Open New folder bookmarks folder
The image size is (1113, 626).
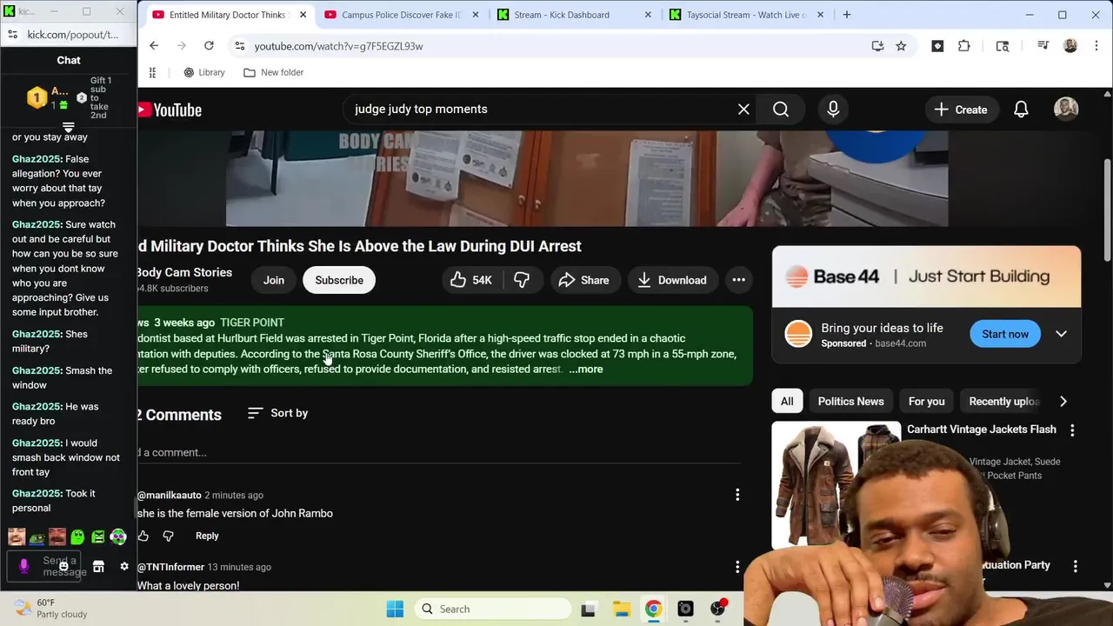274,72
